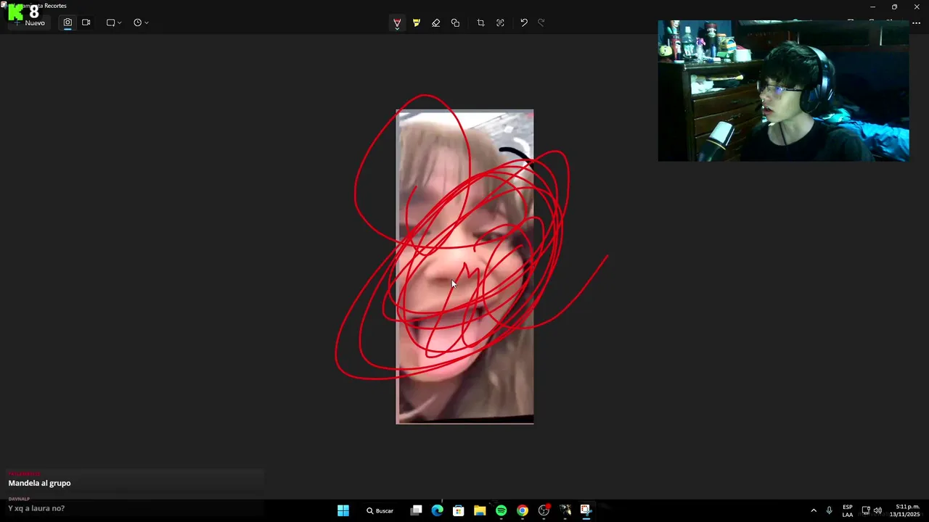Image resolution: width=929 pixels, height=522 pixels.
Task: Activate the image crop tool
Action: [480, 22]
